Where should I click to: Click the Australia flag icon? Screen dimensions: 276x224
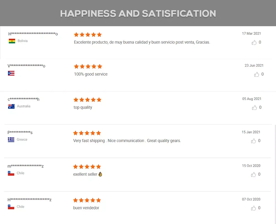tap(11, 106)
